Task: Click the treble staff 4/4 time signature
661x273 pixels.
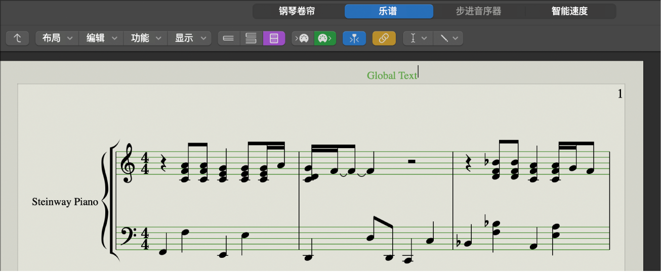Action: (x=145, y=164)
